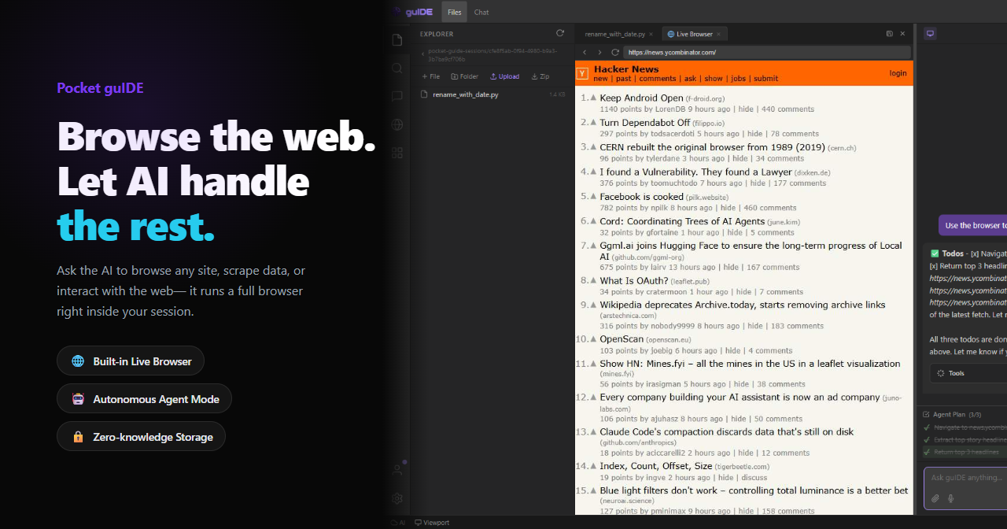Open the Files explorer sidebar icon
The width and height of the screenshot is (1007, 529).
pyautogui.click(x=397, y=39)
